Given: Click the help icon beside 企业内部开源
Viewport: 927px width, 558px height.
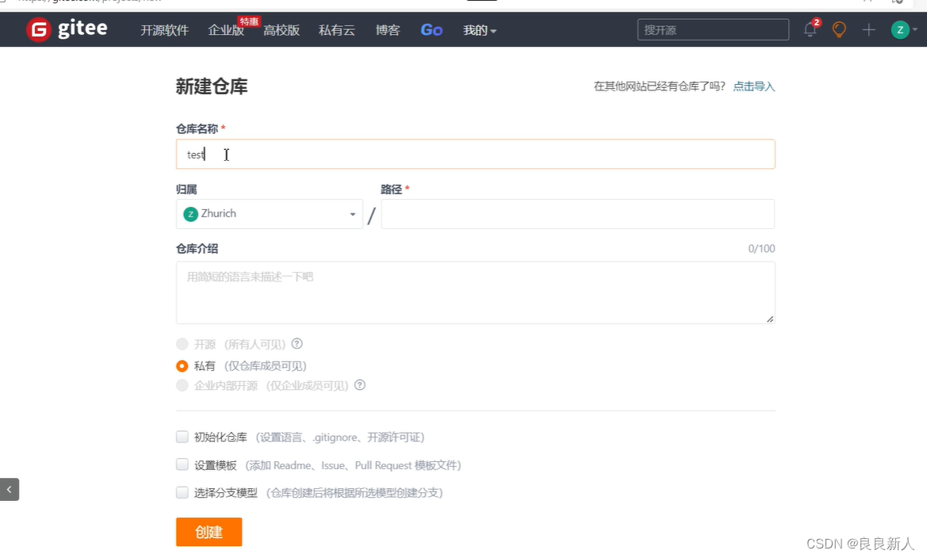Looking at the screenshot, I should pyautogui.click(x=359, y=385).
